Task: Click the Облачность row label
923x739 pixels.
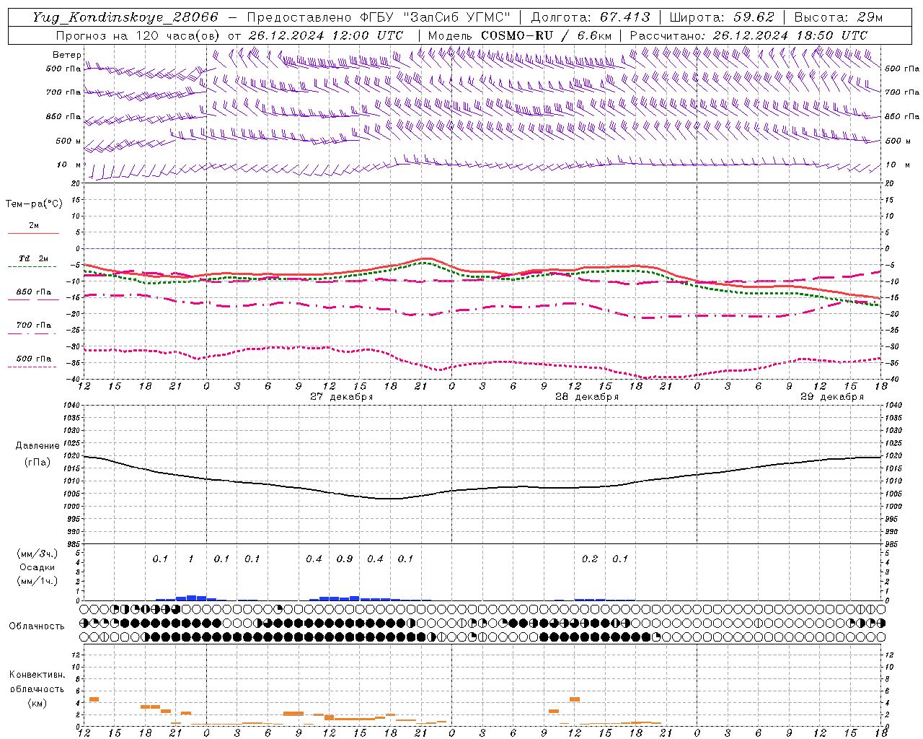Action: tap(37, 626)
